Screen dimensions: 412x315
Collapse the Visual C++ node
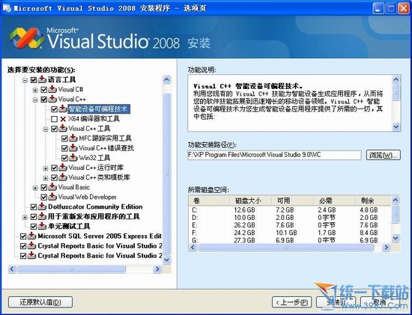point(35,100)
